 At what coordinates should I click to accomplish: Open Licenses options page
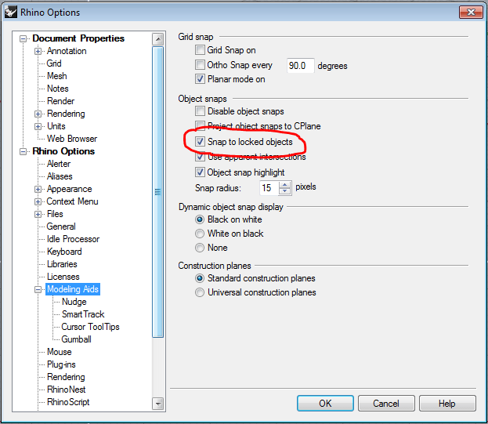63,277
